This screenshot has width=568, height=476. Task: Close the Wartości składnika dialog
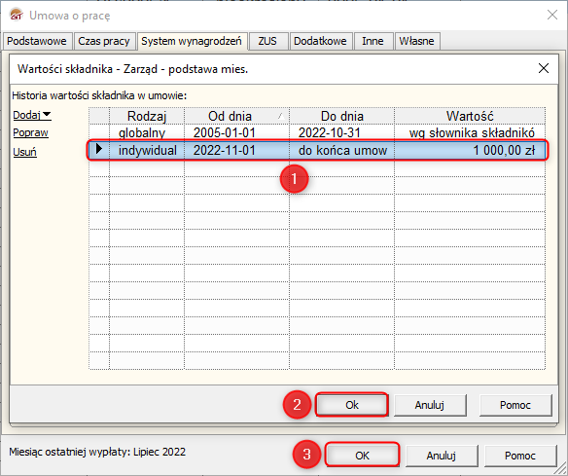pyautogui.click(x=544, y=68)
